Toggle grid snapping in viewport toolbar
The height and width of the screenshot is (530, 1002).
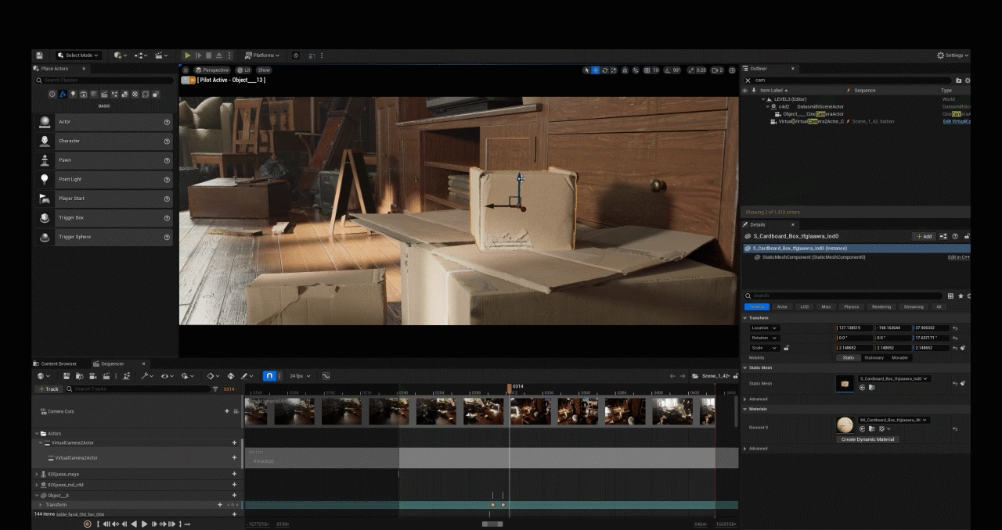click(647, 70)
